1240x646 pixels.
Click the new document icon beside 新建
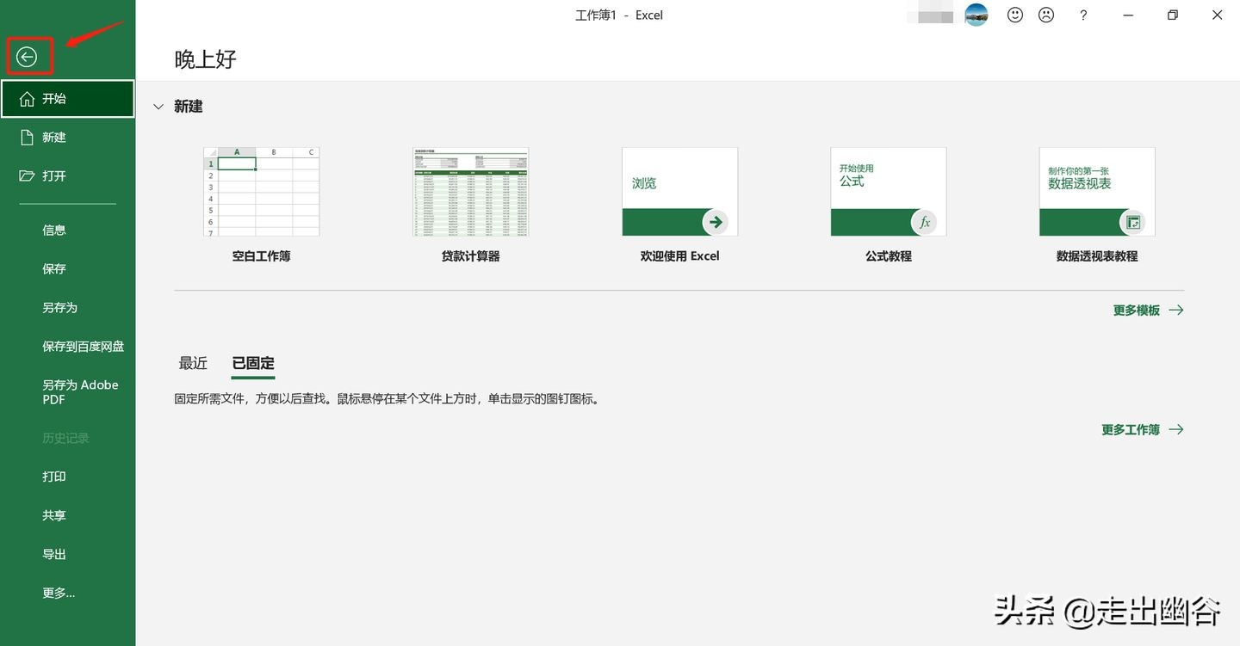tap(28, 138)
